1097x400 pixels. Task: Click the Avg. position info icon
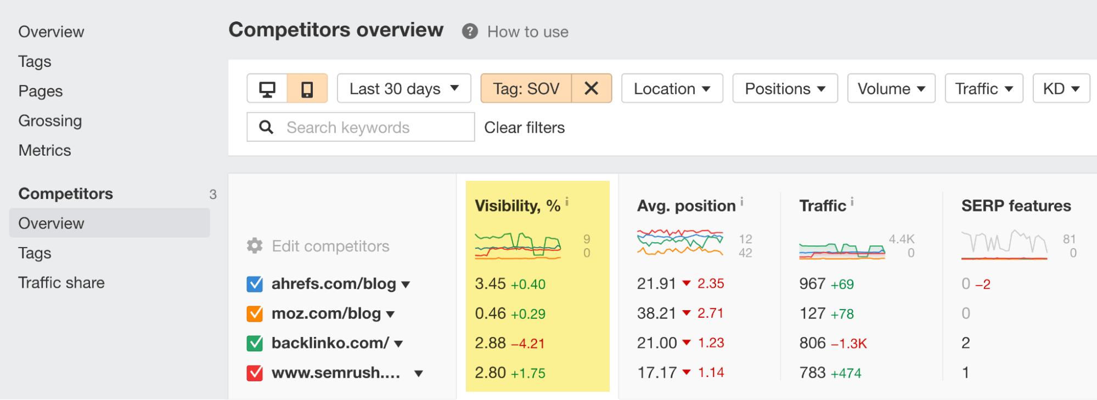(742, 201)
